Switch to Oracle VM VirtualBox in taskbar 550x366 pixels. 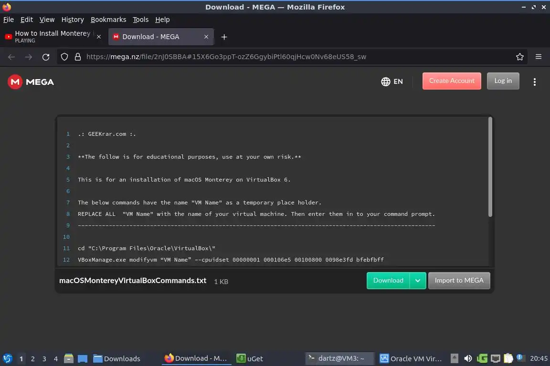[411, 358]
